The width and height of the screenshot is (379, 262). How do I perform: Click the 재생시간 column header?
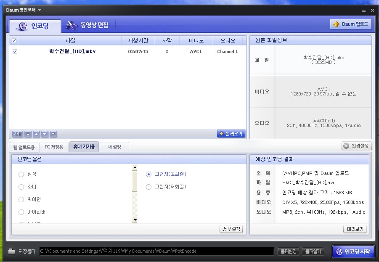[138, 40]
